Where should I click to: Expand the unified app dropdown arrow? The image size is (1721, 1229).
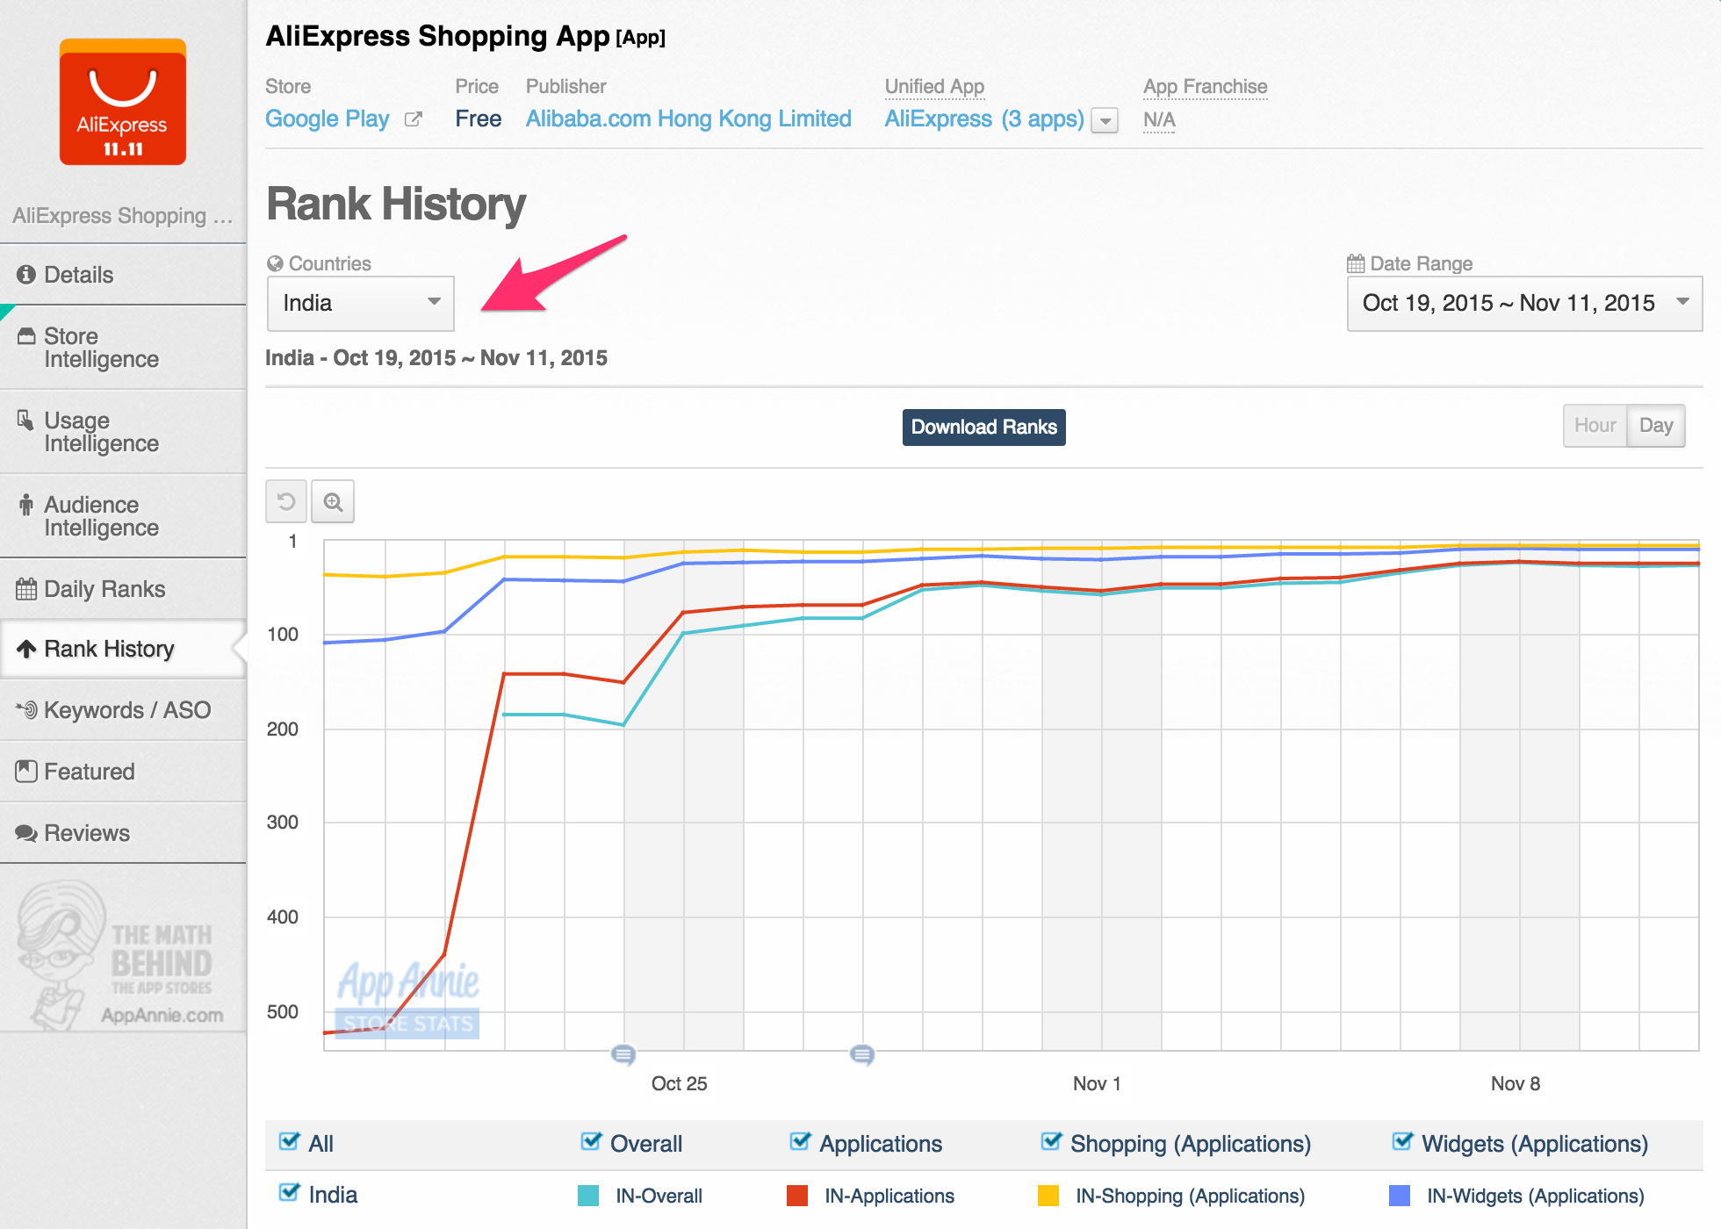point(1105,120)
